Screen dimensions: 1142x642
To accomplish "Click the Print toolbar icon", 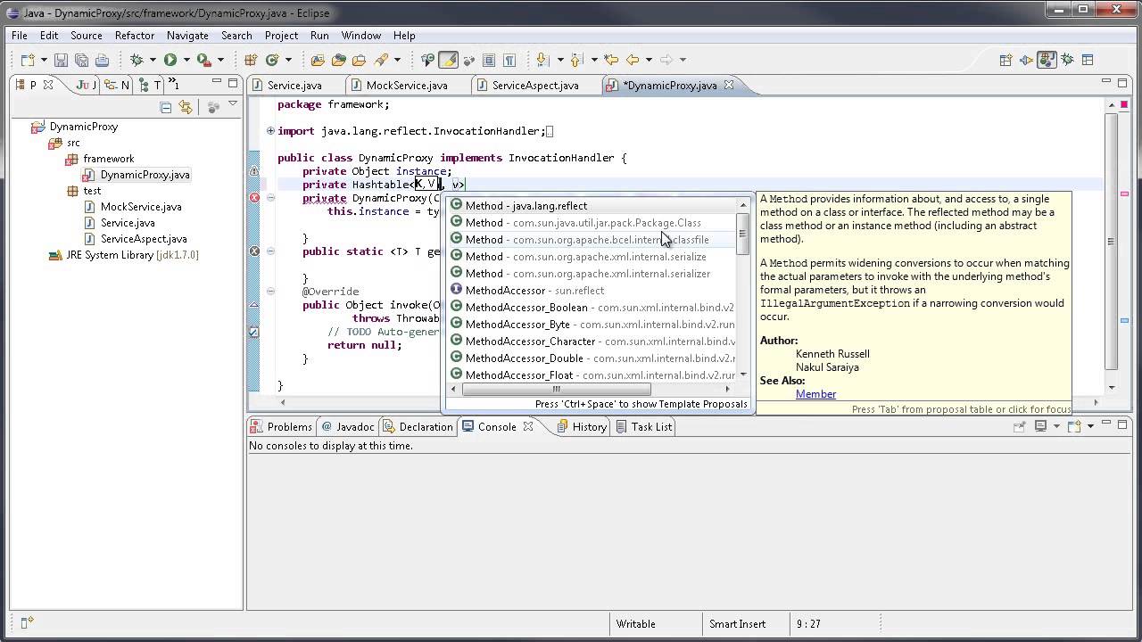I will (x=102, y=60).
